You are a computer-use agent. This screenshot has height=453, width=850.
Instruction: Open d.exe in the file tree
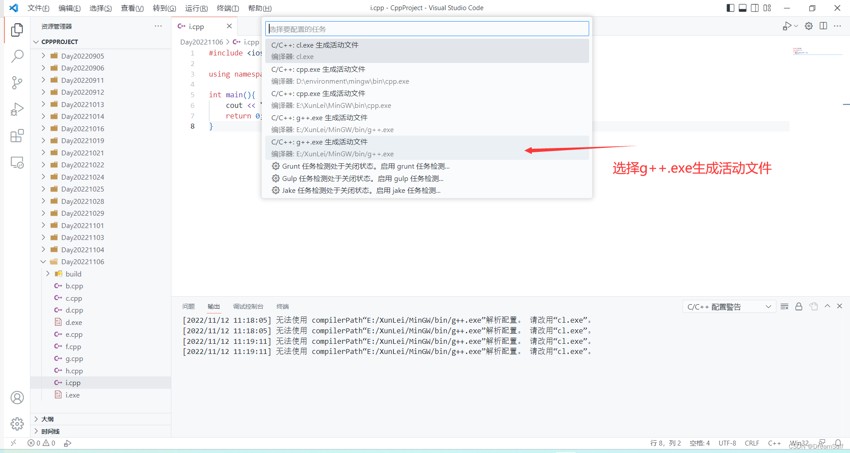[74, 322]
